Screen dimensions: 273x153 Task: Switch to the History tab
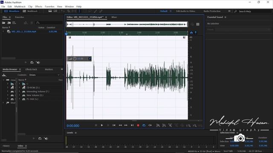[6, 146]
